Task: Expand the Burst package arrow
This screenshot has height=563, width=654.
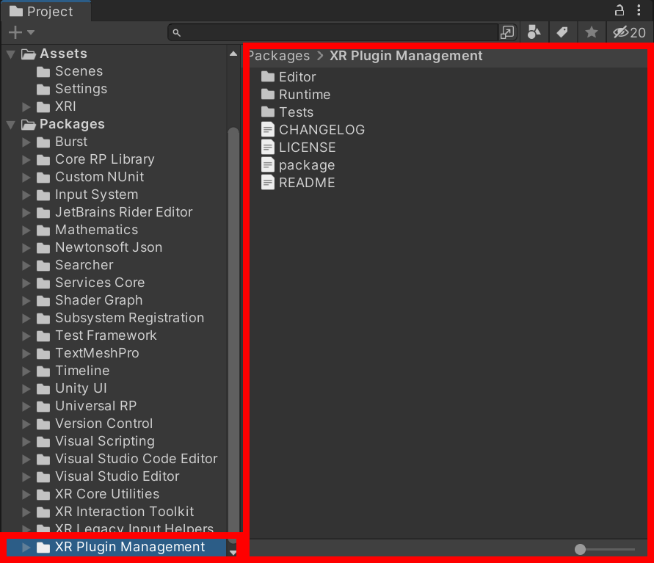Action: coord(26,142)
